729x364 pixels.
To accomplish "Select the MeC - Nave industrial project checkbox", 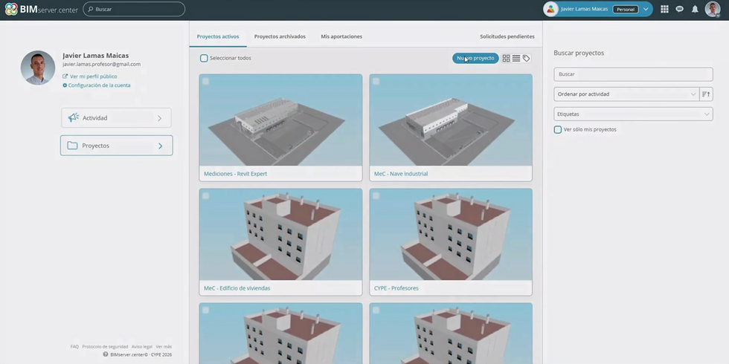I will [376, 81].
